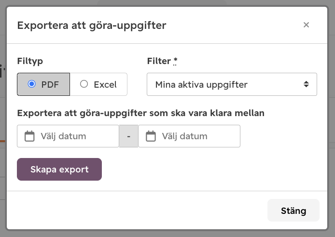The height and width of the screenshot is (237, 335).
Task: Select the PDF radio circle
Action: pyautogui.click(x=32, y=84)
